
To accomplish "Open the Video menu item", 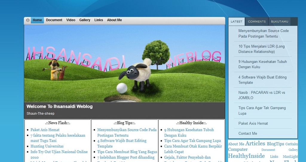I will (x=71, y=20).
